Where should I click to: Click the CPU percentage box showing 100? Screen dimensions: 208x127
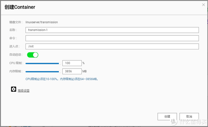[72, 63]
